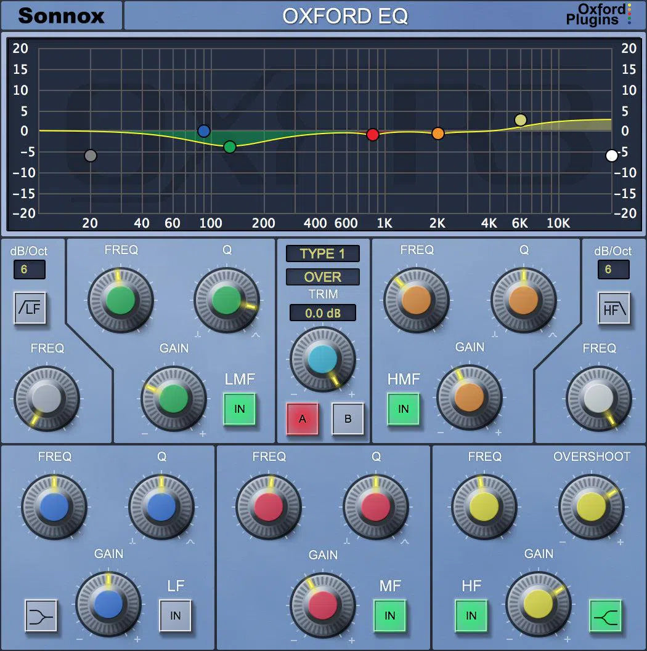This screenshot has height=651, width=647.
Task: Select preset slot A
Action: click(303, 419)
